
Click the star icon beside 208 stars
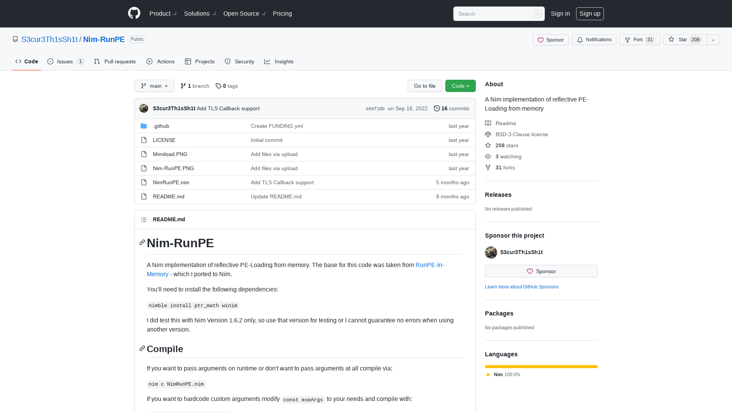pos(488,145)
